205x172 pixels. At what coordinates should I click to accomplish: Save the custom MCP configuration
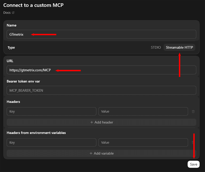(x=194, y=164)
